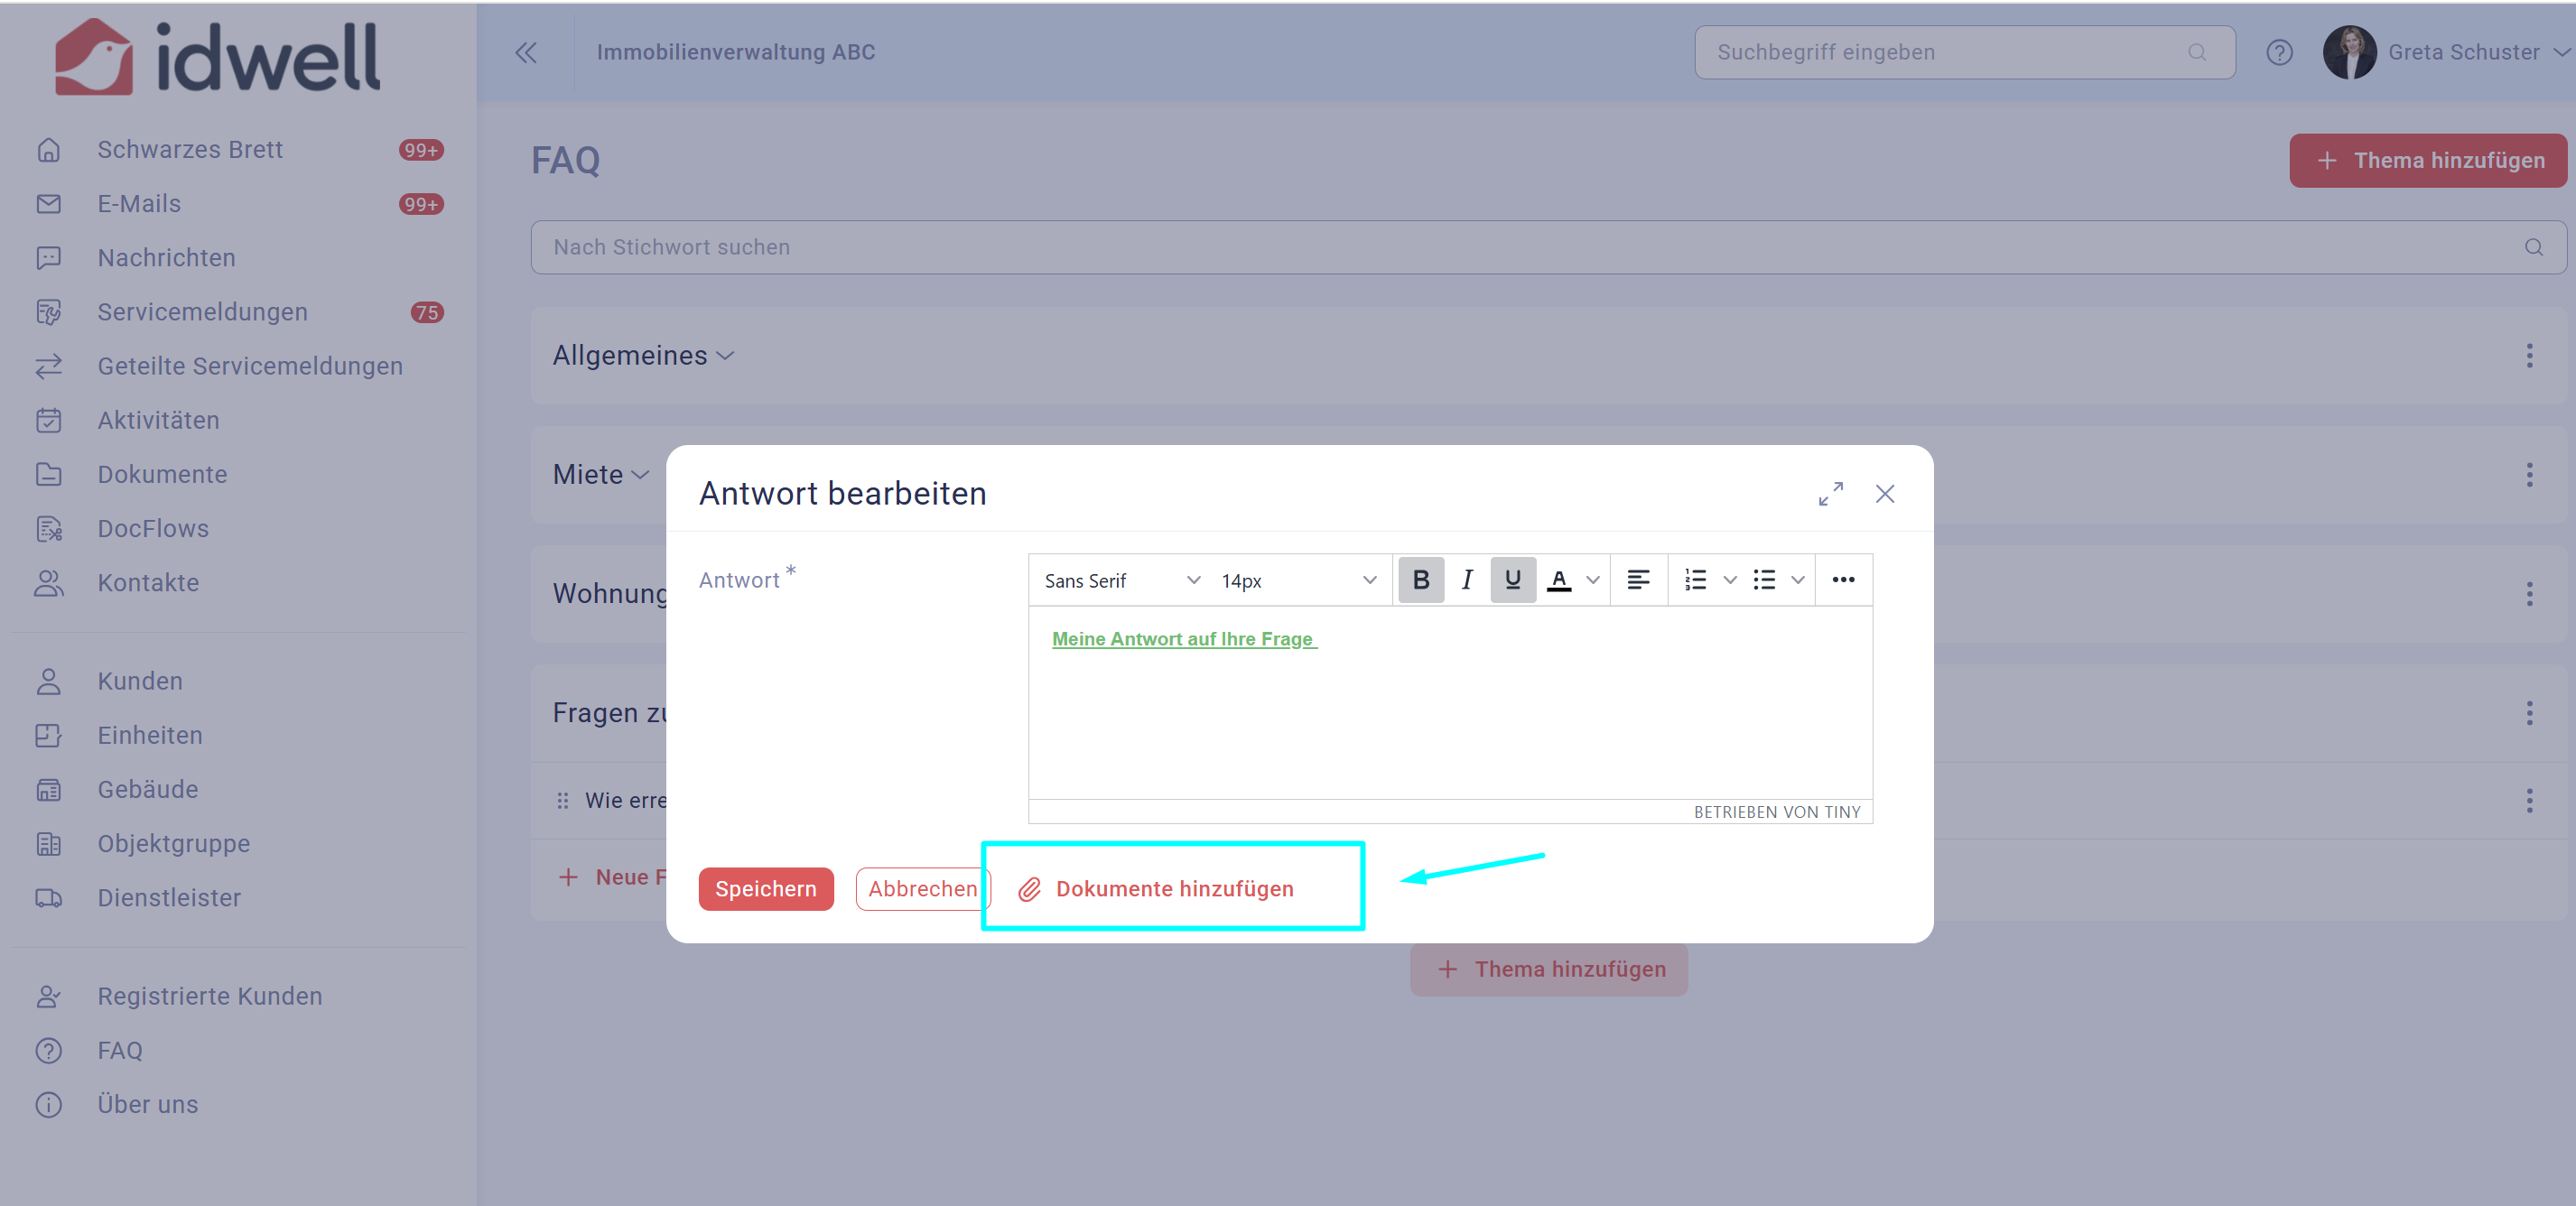Click the Dokumente hinzufügen paperclip link

click(x=1172, y=889)
